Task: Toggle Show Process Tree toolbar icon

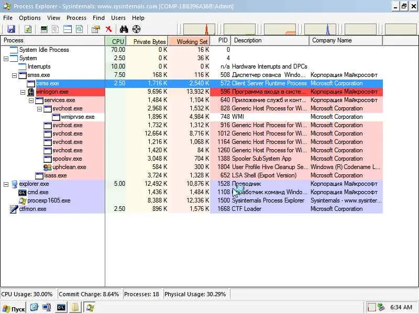Action: [56, 29]
